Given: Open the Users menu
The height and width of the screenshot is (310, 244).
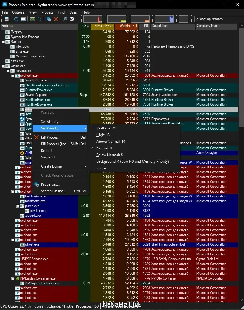Looking at the screenshot, I should tap(74, 12).
